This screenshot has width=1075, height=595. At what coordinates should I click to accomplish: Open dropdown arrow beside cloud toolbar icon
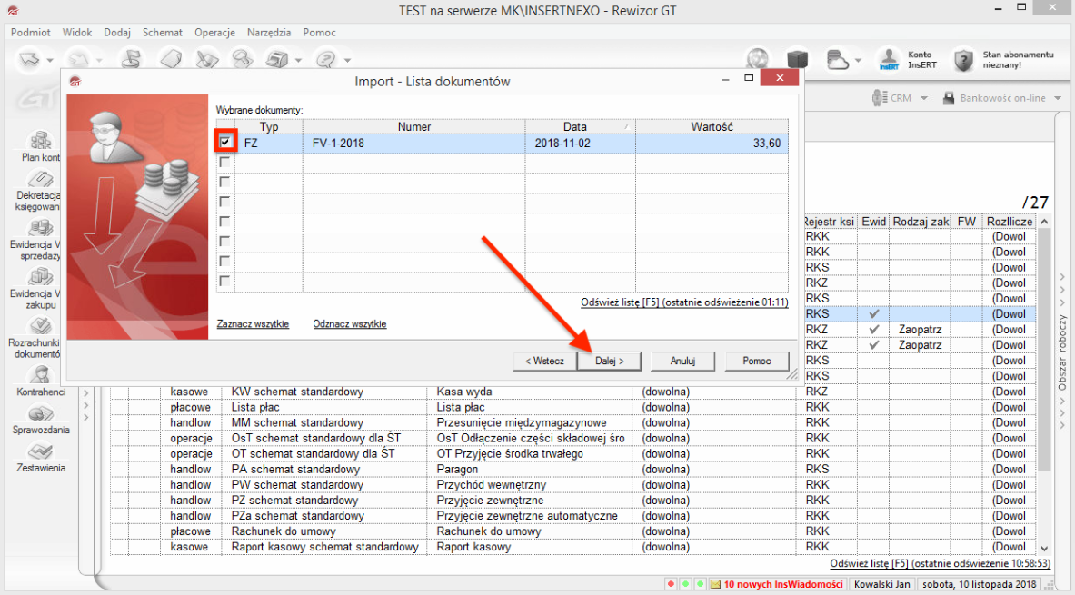click(x=859, y=61)
